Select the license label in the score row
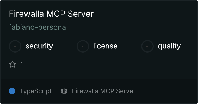Image resolution: width=198 pixels, height=104 pixels. pos(106,46)
